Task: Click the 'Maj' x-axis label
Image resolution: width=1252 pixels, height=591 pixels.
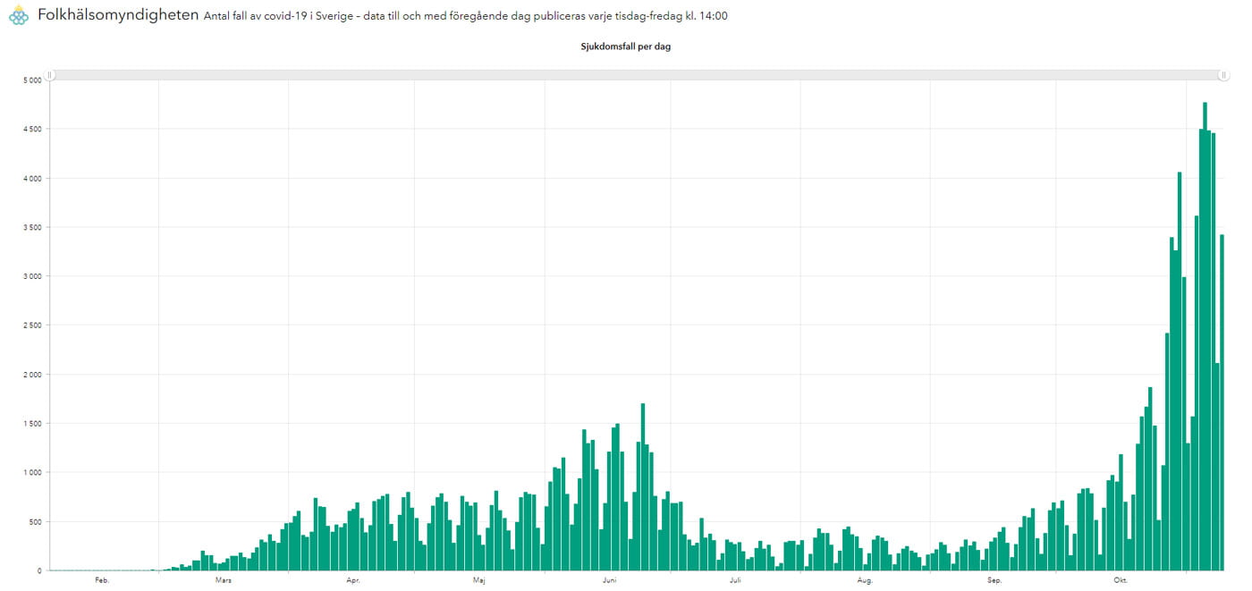Action: point(479,580)
